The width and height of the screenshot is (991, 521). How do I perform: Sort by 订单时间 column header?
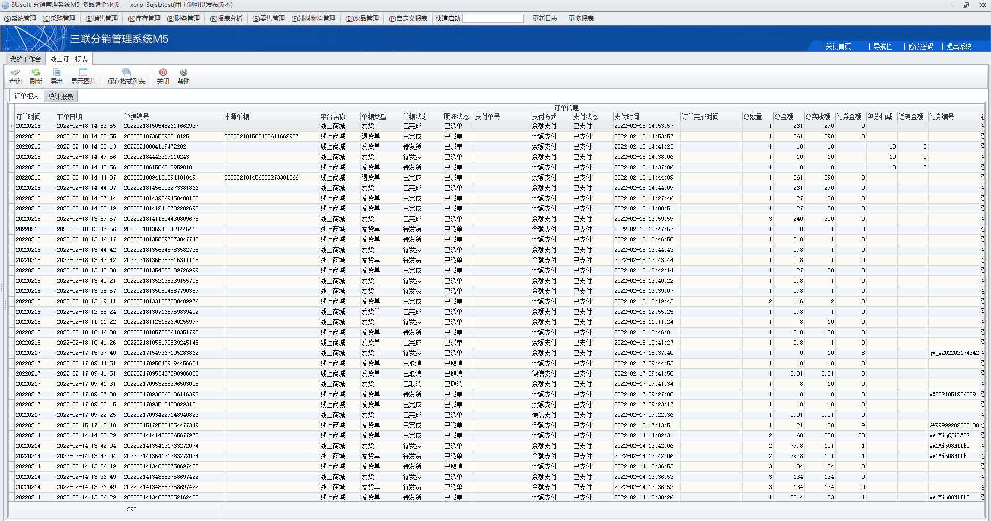point(35,117)
